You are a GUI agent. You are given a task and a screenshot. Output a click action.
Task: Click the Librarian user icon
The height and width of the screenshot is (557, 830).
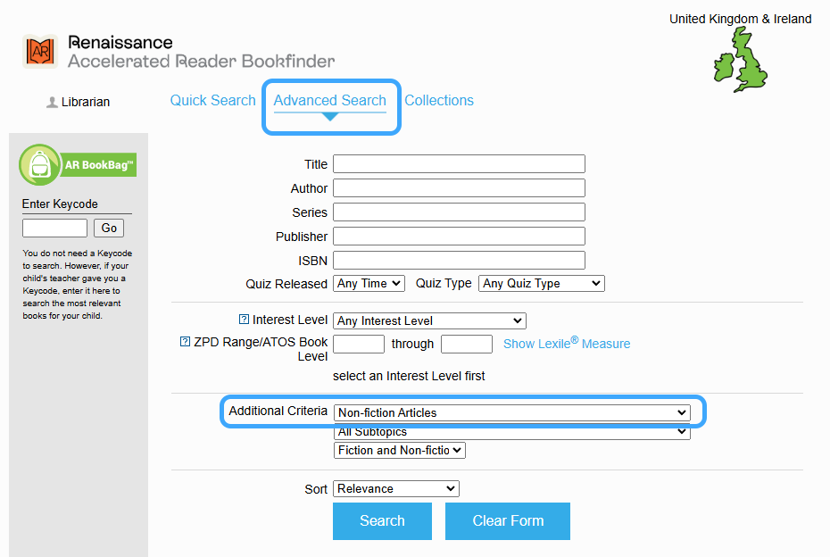(x=52, y=103)
